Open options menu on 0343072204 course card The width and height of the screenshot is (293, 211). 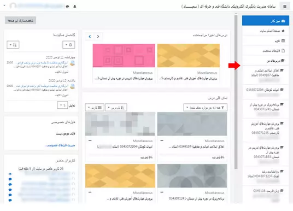90,140
